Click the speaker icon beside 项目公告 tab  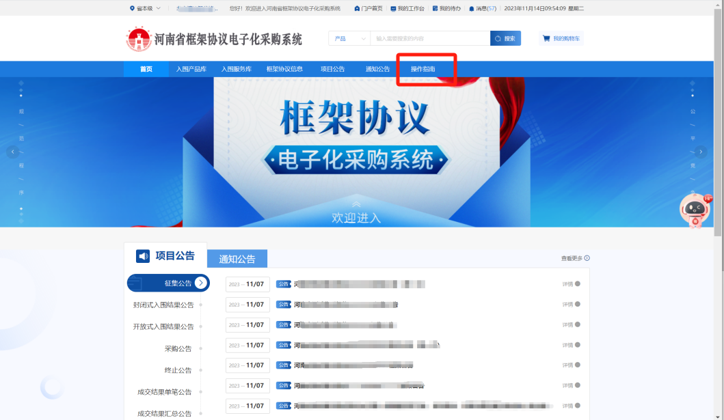pos(143,256)
